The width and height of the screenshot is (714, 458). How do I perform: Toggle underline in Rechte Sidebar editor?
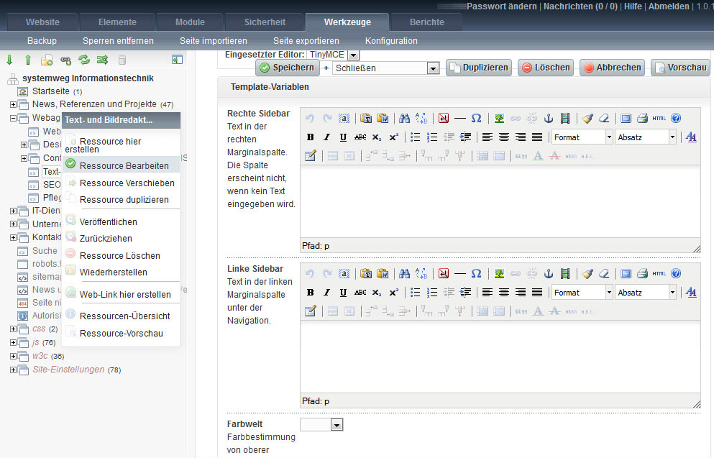pyautogui.click(x=343, y=137)
